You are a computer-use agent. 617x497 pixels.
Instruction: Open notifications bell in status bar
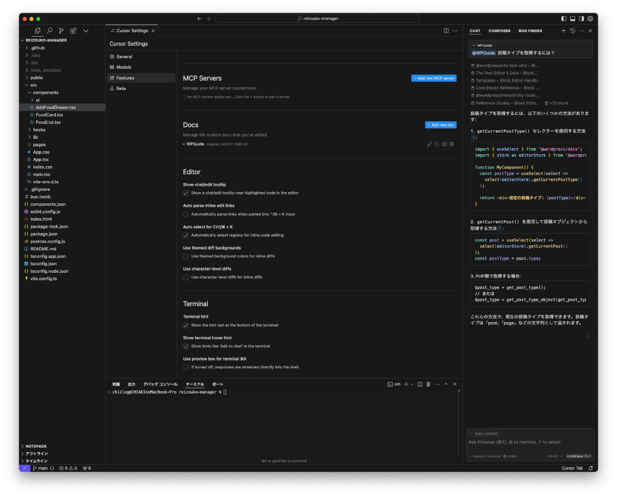[591, 468]
